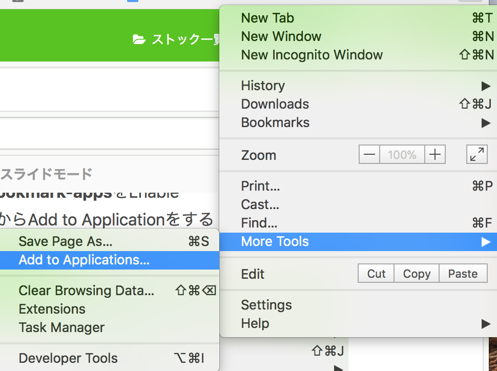497x371 pixels.
Task: Select Clear Browsing Data
Action: (87, 291)
